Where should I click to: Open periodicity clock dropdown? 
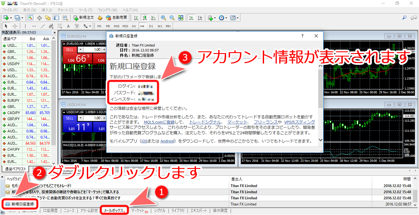click(223, 18)
